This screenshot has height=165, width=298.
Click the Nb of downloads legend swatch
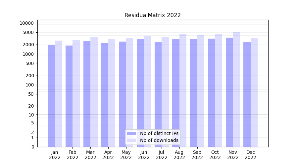click(x=131, y=140)
